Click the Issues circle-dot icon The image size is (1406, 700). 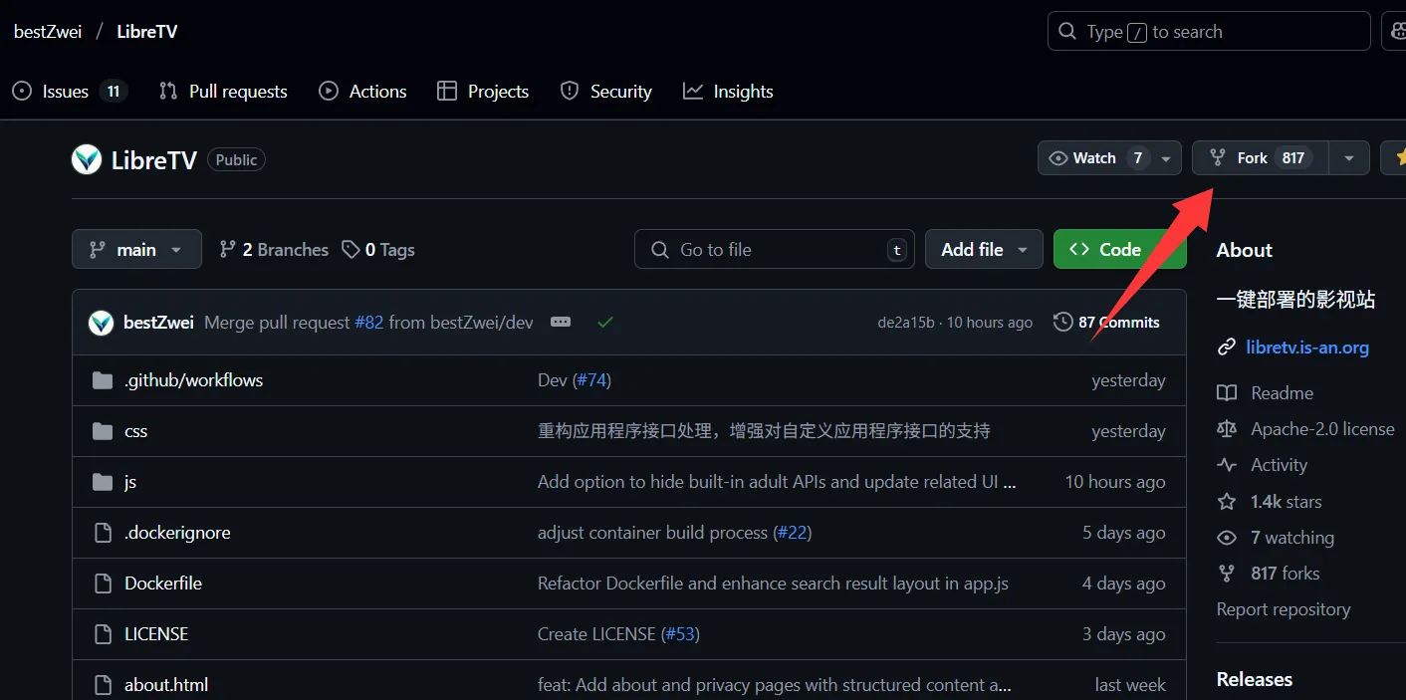tap(22, 92)
